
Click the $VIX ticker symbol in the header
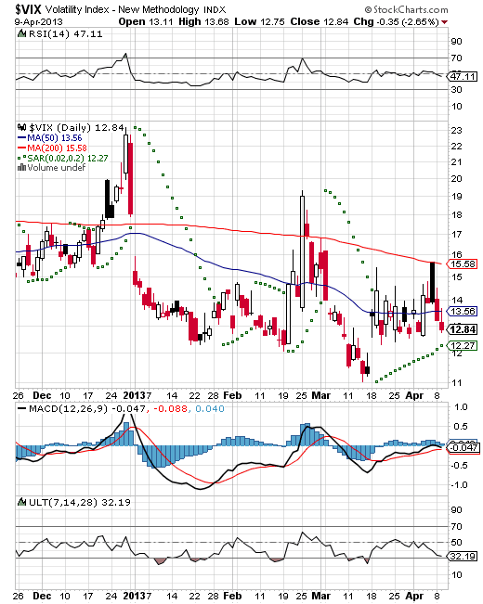(x=28, y=9)
